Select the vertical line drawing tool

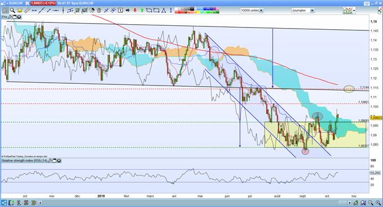pos(63,10)
